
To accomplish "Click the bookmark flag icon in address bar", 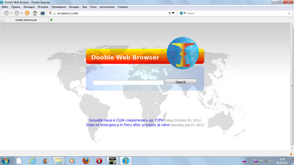I will pyautogui.click(x=50, y=13).
